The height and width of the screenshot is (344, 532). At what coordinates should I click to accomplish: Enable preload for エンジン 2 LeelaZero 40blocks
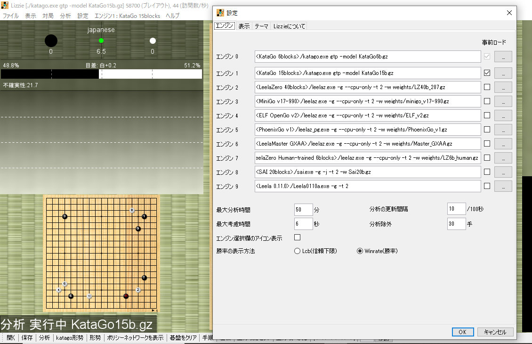[487, 87]
